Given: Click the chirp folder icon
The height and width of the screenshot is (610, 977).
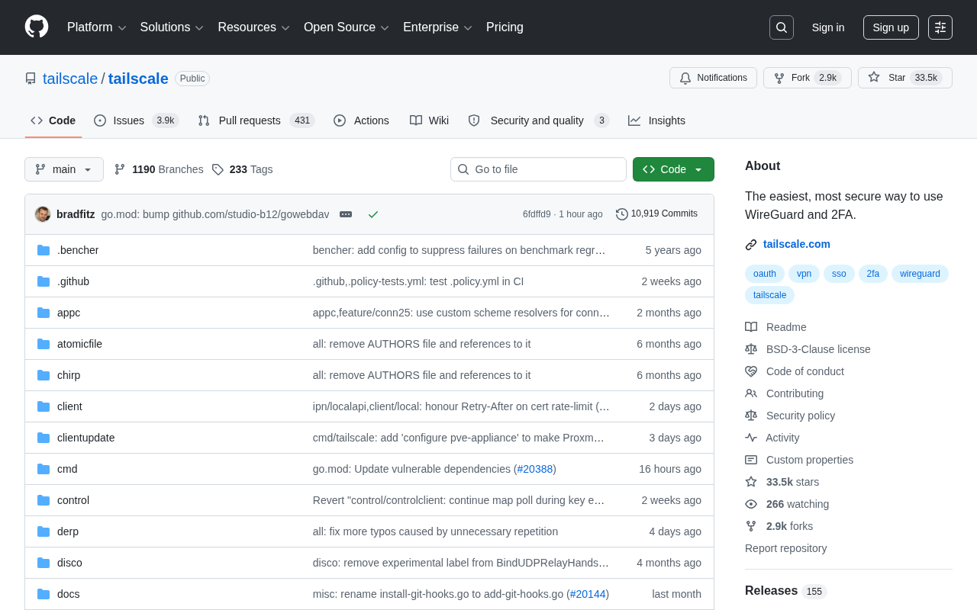Looking at the screenshot, I should (x=44, y=375).
